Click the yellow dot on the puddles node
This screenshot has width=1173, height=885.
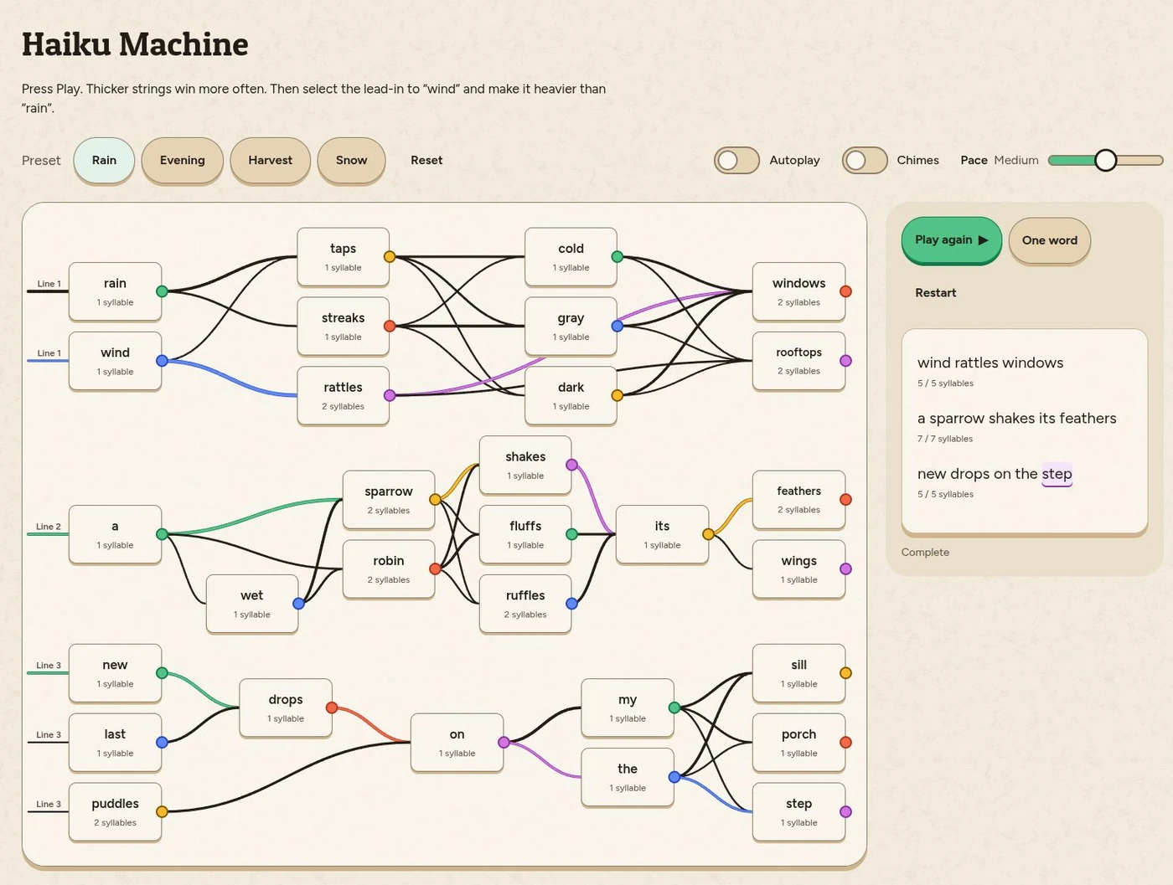click(162, 811)
